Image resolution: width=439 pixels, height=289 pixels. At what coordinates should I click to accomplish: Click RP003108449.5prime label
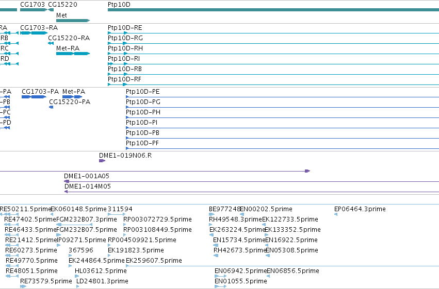pyautogui.click(x=158, y=230)
